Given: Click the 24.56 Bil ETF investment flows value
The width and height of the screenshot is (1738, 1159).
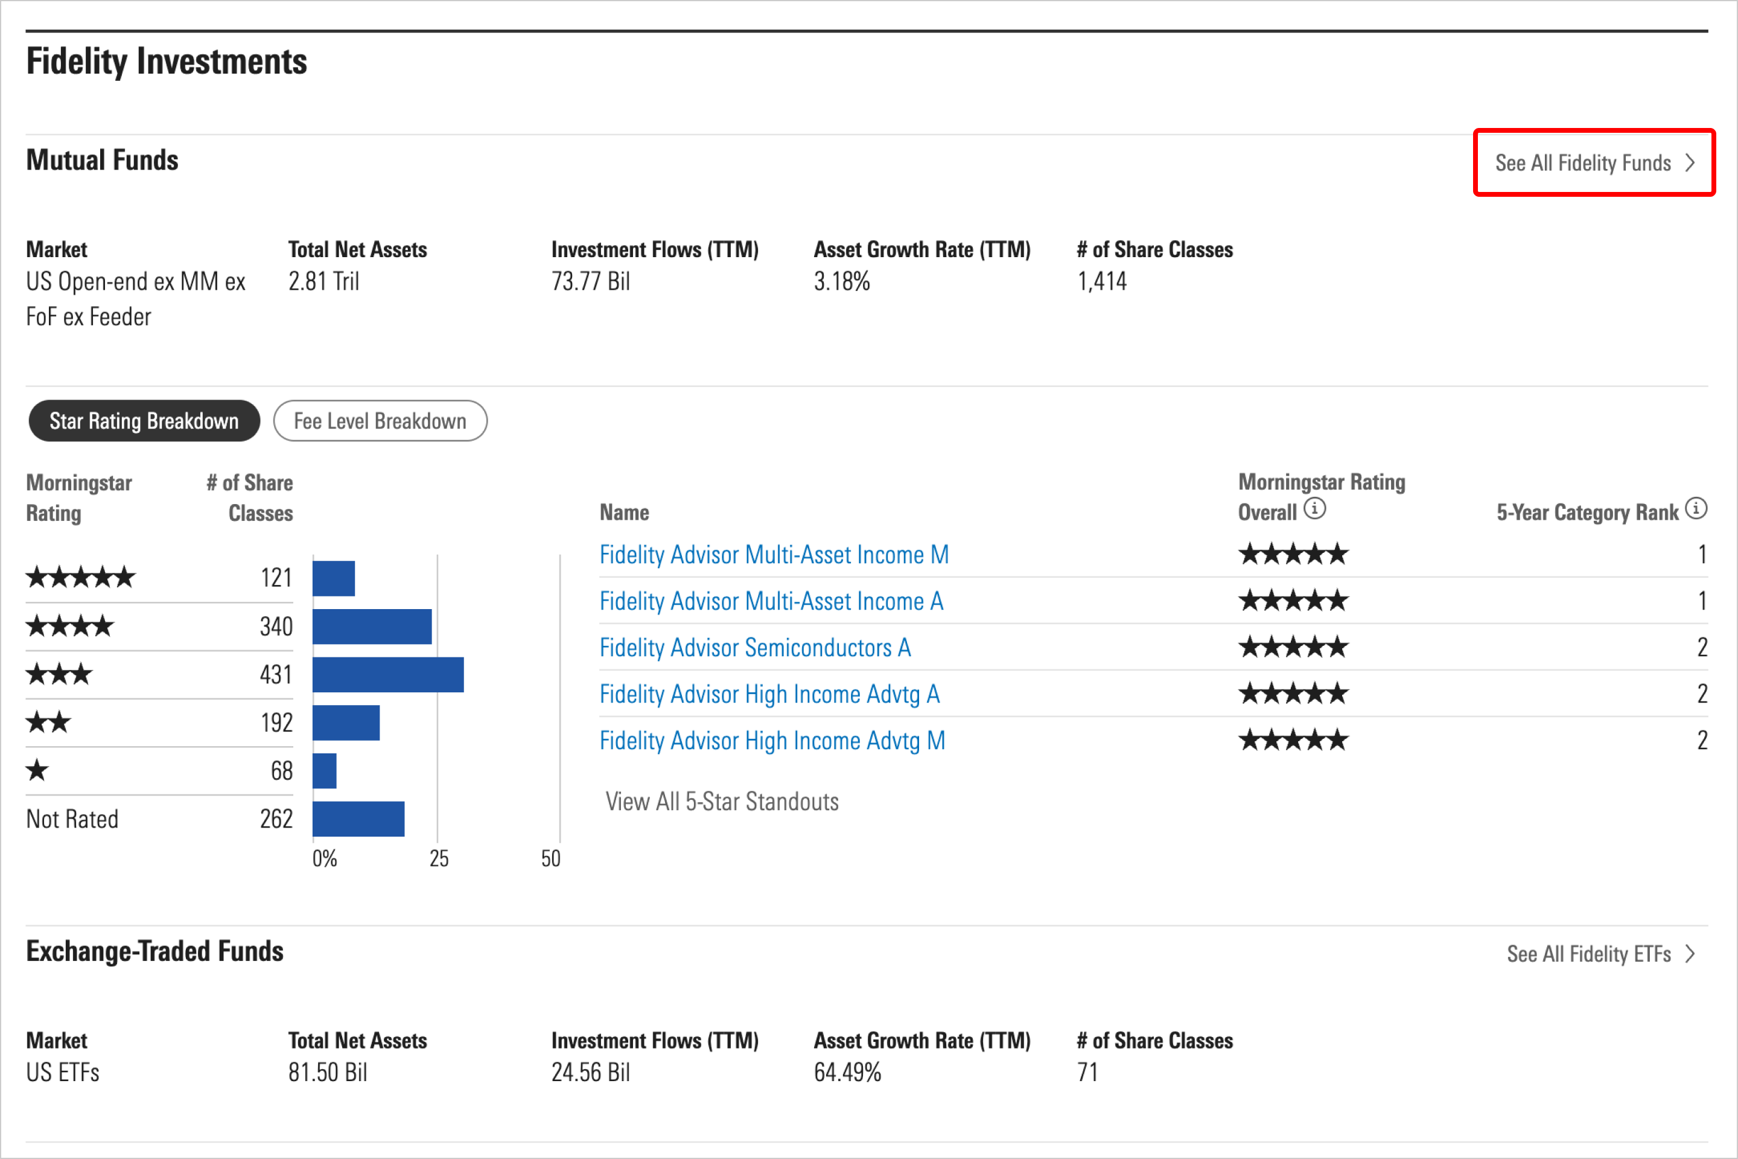Looking at the screenshot, I should [x=590, y=1072].
